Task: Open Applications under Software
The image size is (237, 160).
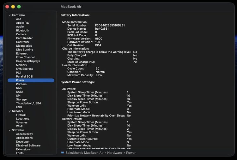Action: pos(24,138)
